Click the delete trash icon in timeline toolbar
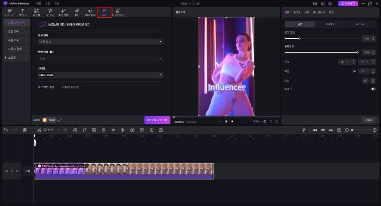 pyautogui.click(x=25, y=130)
